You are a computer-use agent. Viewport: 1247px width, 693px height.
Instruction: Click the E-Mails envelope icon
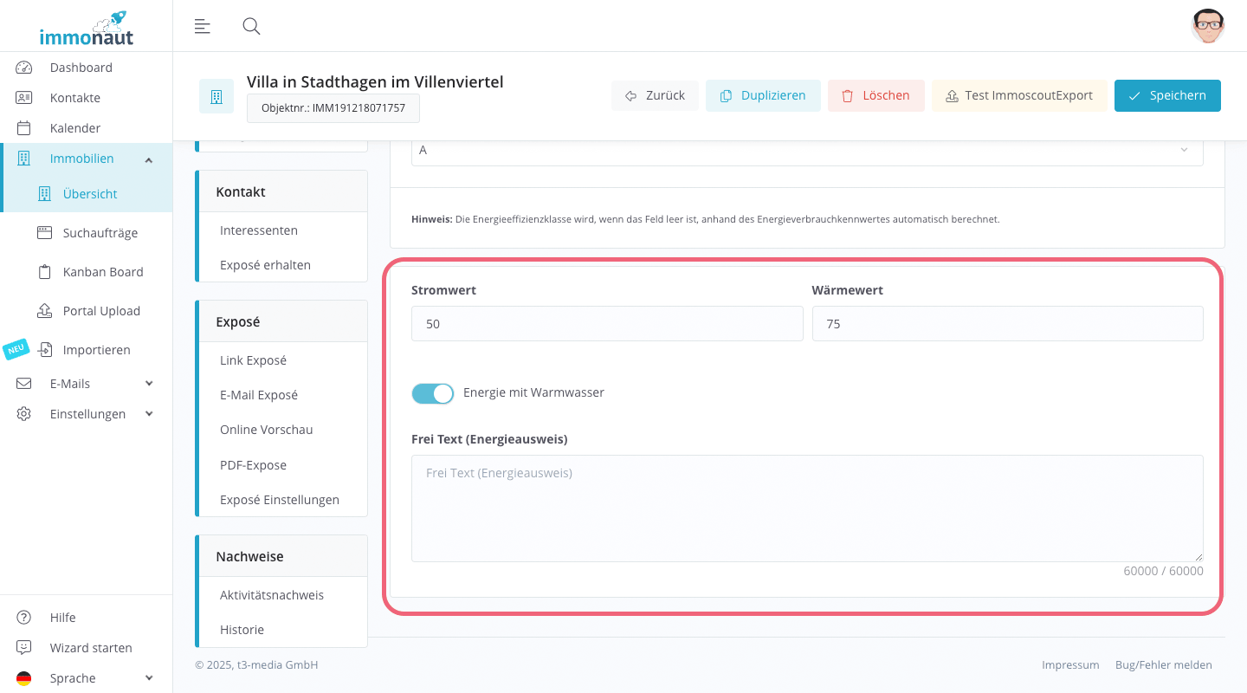pyautogui.click(x=24, y=384)
